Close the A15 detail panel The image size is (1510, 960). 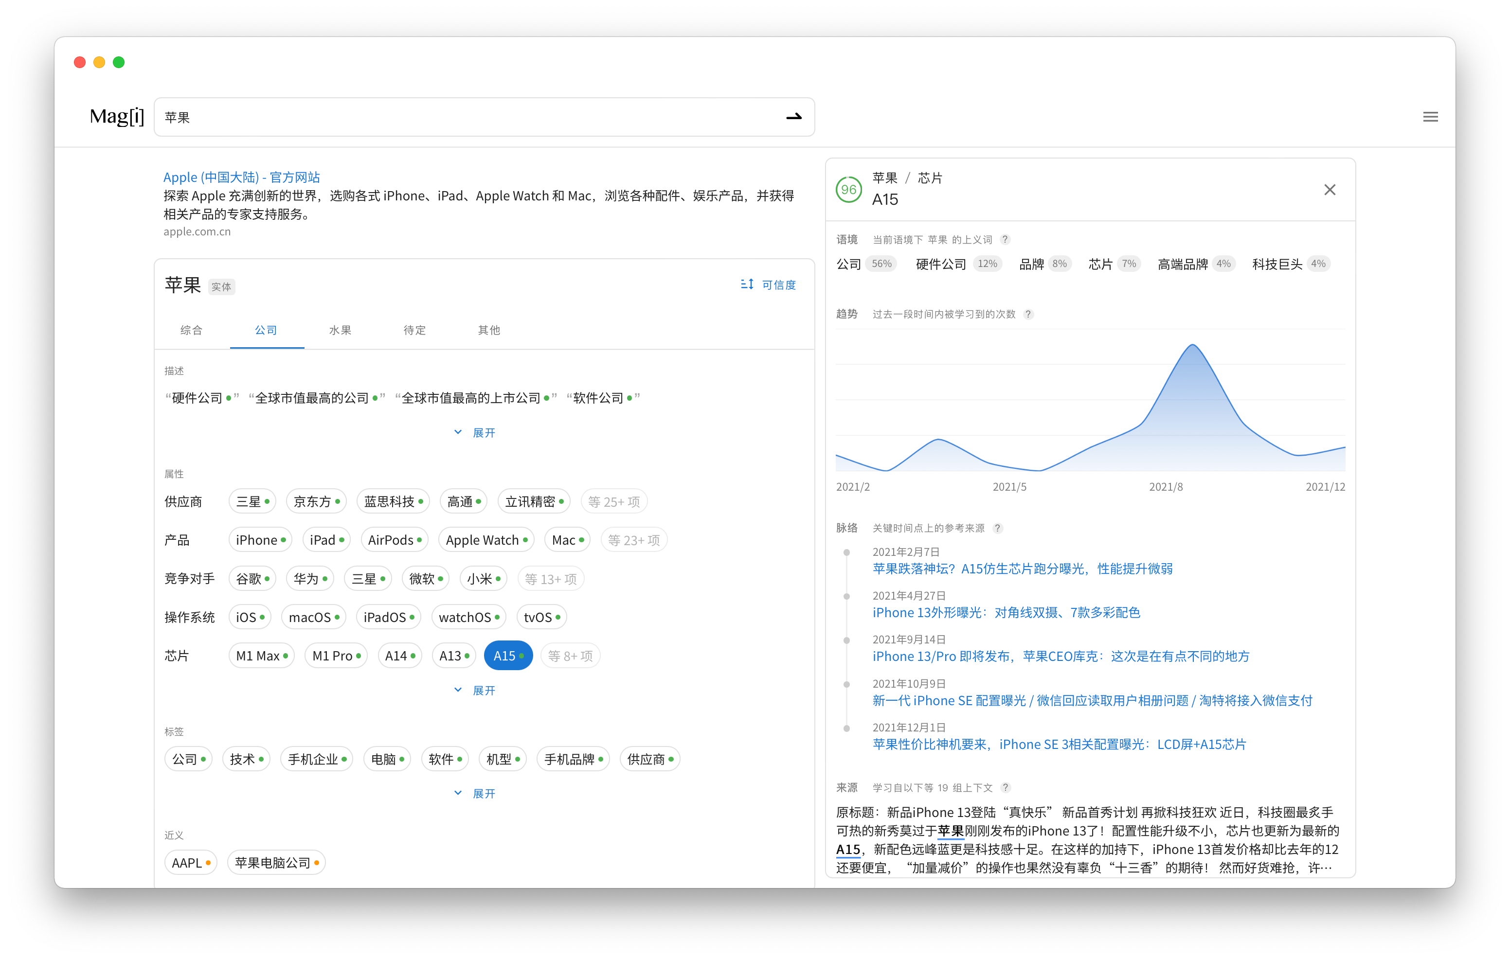[x=1330, y=189]
